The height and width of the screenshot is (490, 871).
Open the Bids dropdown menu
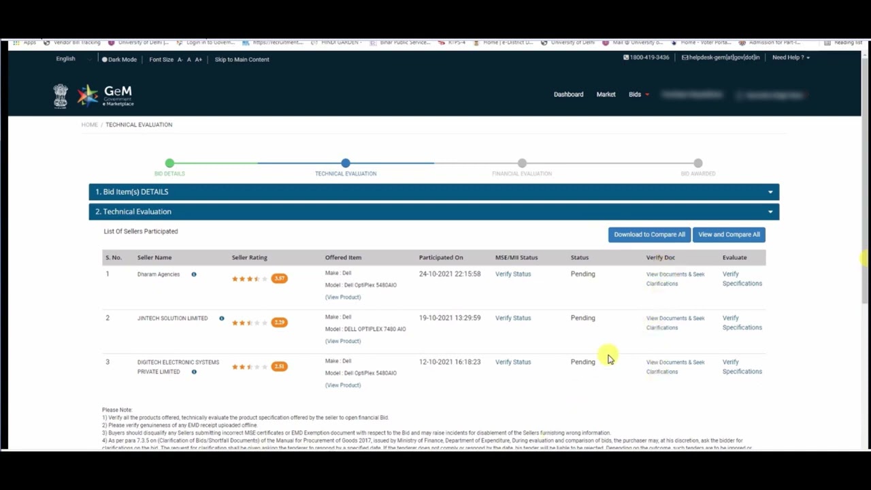pyautogui.click(x=638, y=95)
